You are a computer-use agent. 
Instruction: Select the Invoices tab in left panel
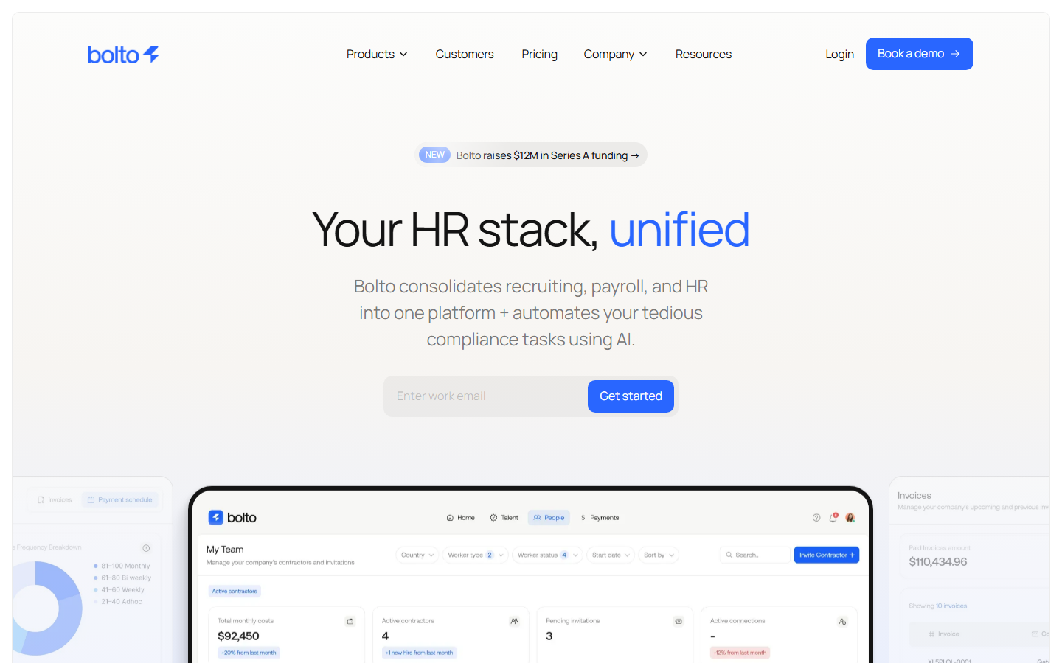click(x=55, y=500)
